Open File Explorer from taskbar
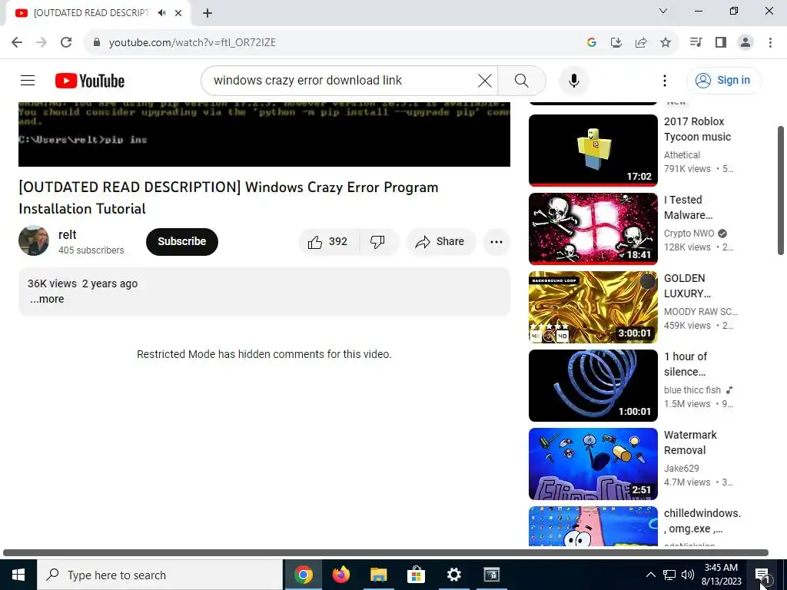 [378, 575]
